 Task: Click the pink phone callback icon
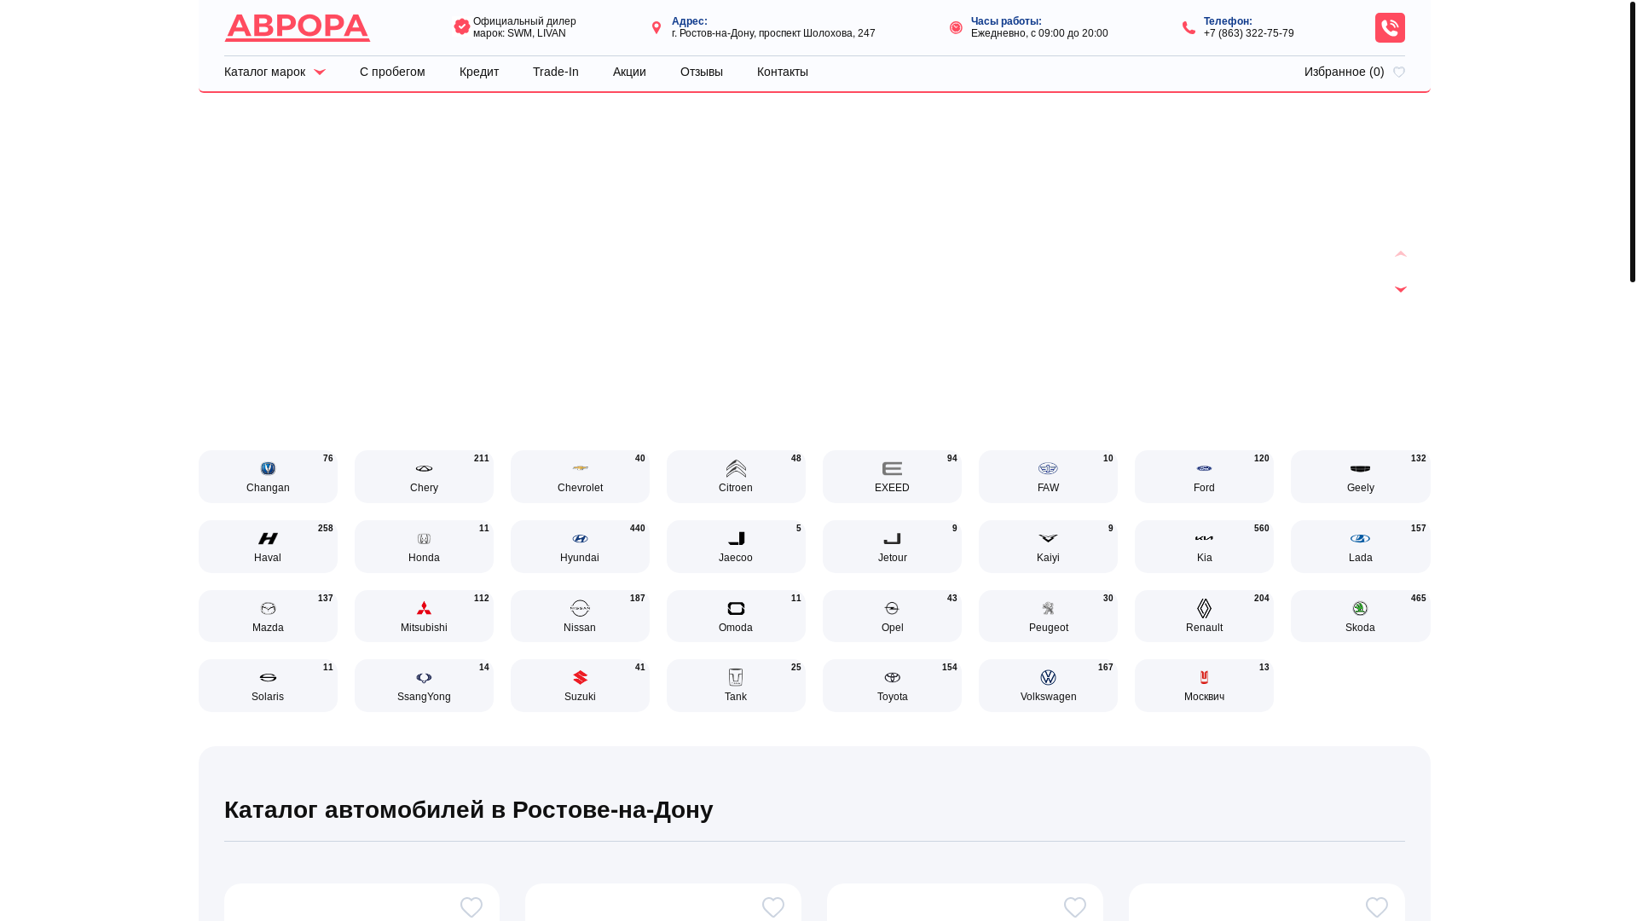pyautogui.click(x=1390, y=27)
